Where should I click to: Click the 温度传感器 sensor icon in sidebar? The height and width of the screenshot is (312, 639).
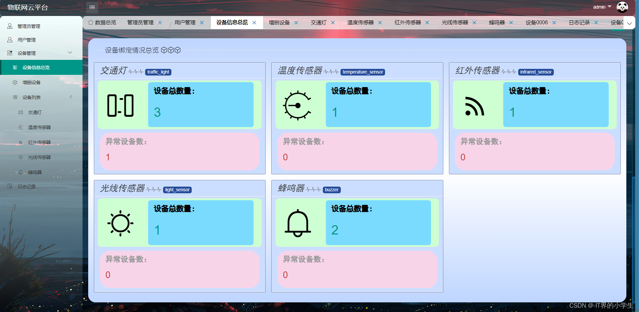point(21,127)
